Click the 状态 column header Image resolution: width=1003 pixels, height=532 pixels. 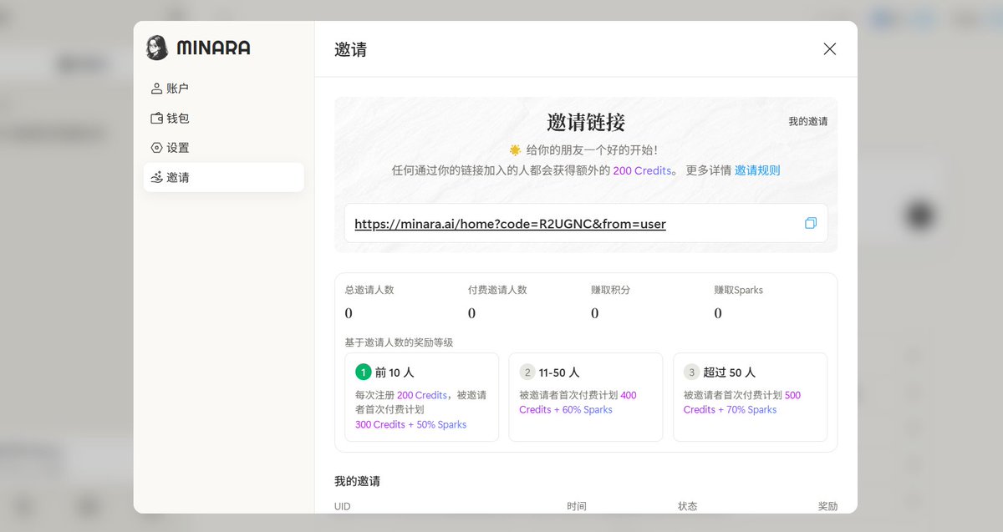tap(687, 506)
